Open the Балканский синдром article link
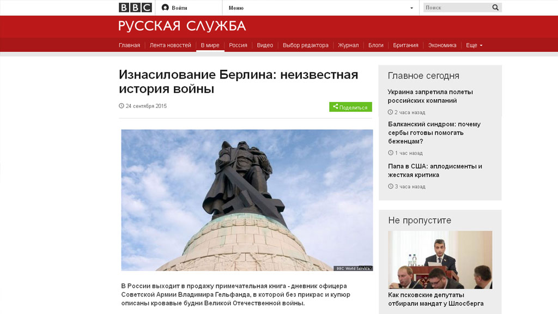The width and height of the screenshot is (558, 314). 434,133
